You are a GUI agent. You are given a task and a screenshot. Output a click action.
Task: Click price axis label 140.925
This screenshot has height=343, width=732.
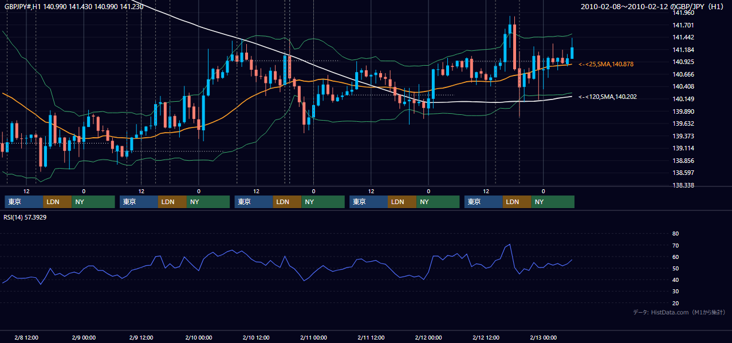(x=684, y=62)
